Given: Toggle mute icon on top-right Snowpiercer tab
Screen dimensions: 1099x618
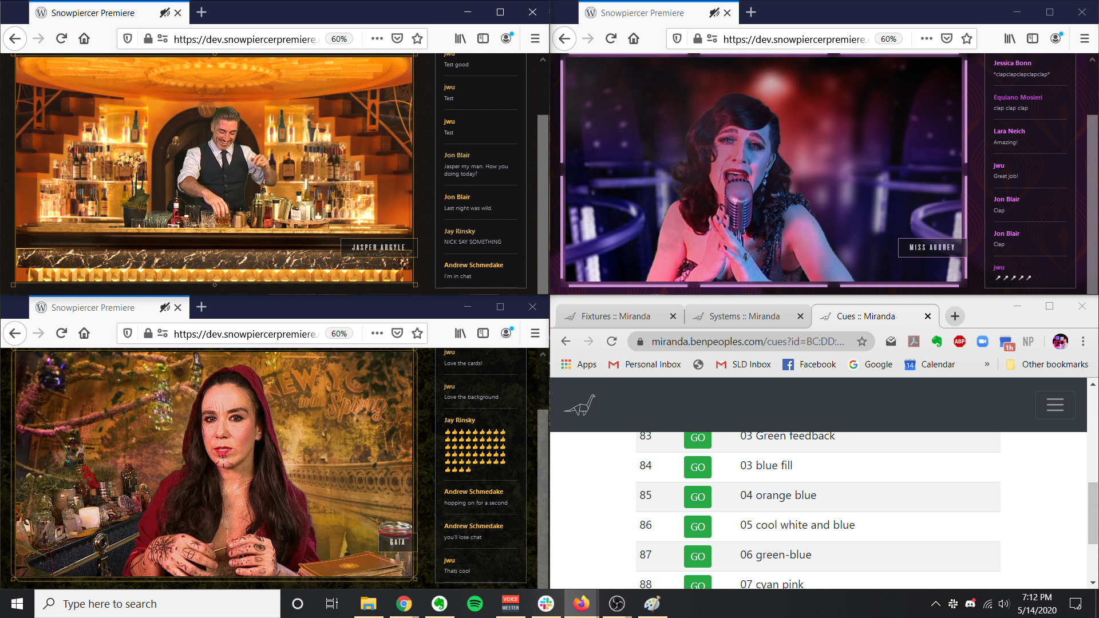Looking at the screenshot, I should pos(714,13).
